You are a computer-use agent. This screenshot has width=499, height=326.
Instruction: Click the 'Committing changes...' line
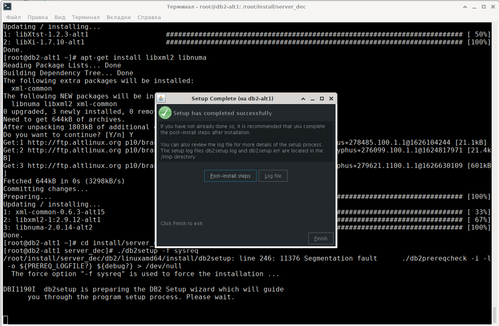pos(46,189)
